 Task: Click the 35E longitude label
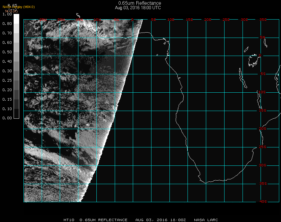coord(263,20)
